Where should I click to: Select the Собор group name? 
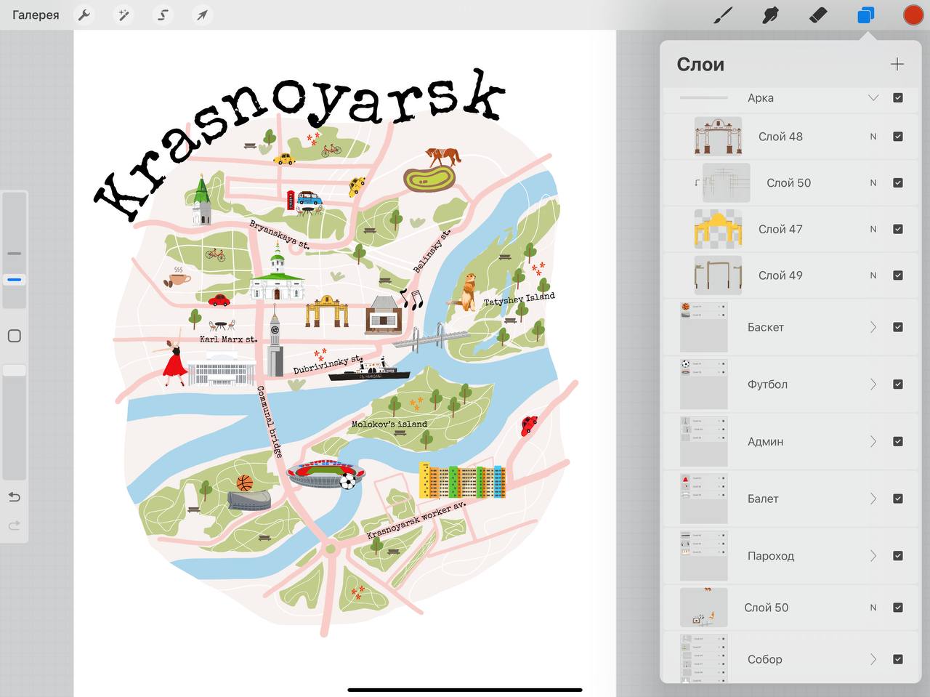coord(764,659)
